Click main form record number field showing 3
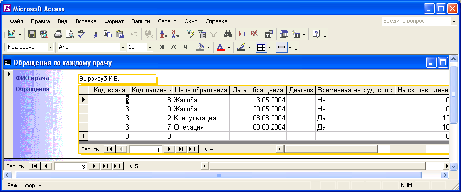461x192 pixels. pyautogui.click(x=70, y=167)
